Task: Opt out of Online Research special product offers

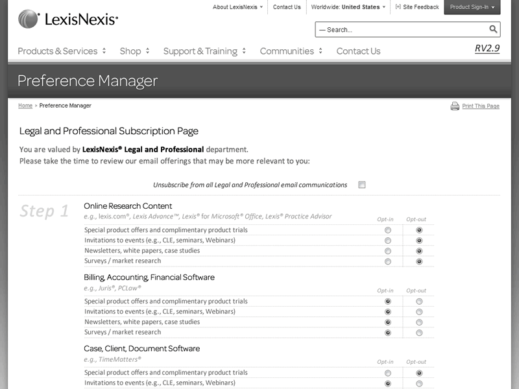Action: tap(419, 230)
